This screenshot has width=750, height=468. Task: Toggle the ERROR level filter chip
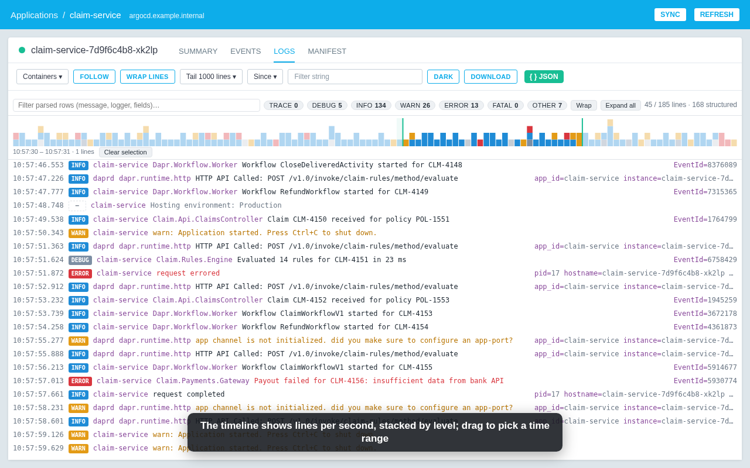coord(461,105)
